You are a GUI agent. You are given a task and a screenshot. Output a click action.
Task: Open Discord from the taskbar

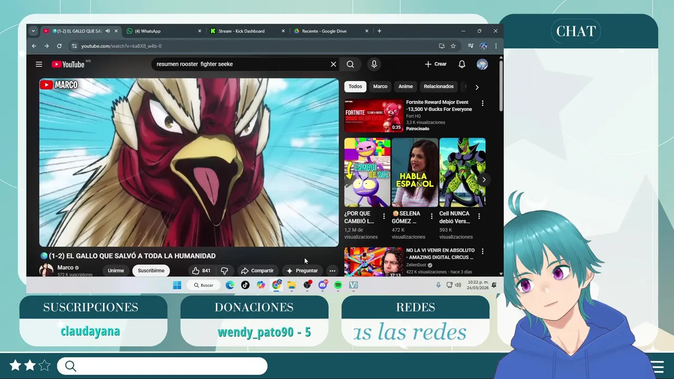[323, 285]
